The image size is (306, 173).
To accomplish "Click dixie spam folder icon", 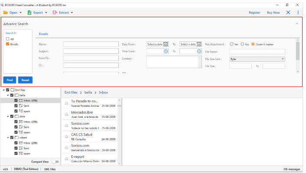I will (21, 132).
